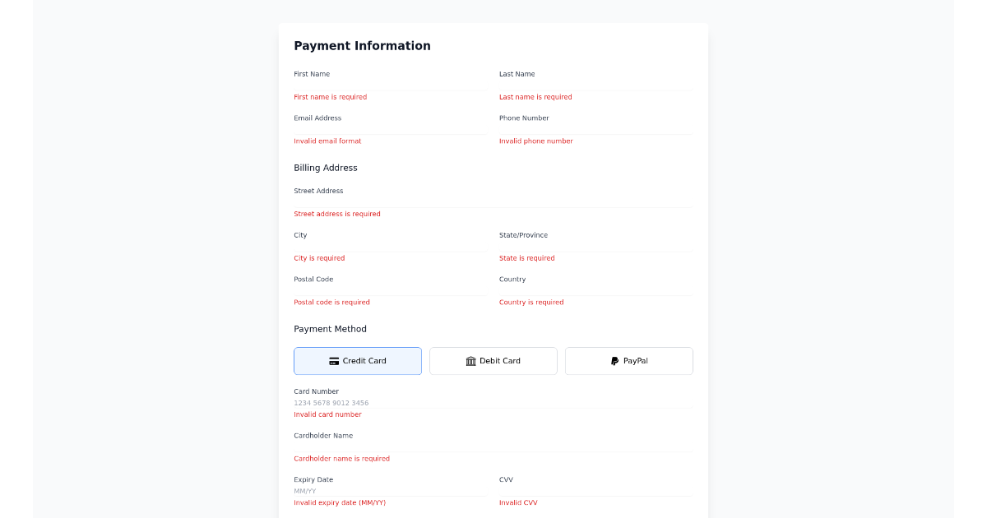Image resolution: width=987 pixels, height=518 pixels.
Task: Select the Debit Card payment method
Action: [x=493, y=360]
